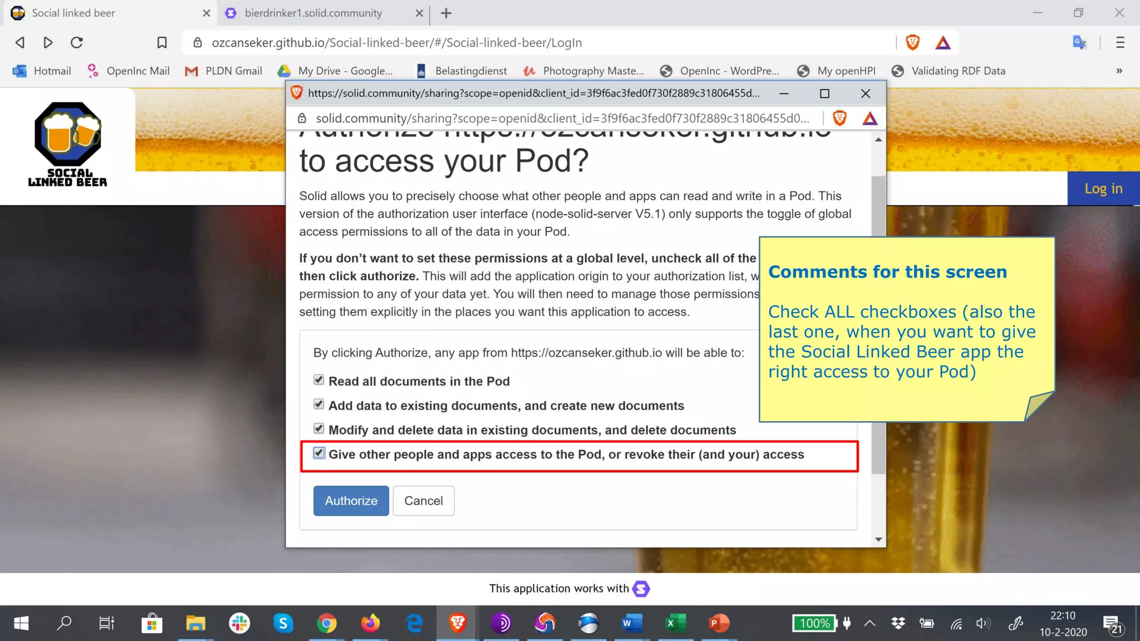This screenshot has height=641, width=1140.
Task: Open File Explorer from the taskbar
Action: pos(195,623)
